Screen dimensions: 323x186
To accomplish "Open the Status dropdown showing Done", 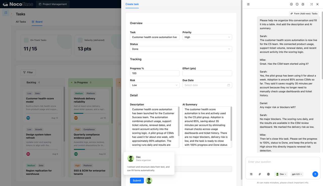I will [181, 49].
